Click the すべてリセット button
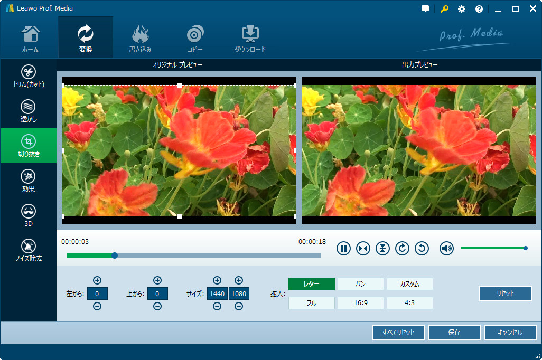Viewport: 542px width, 360px height. click(398, 333)
